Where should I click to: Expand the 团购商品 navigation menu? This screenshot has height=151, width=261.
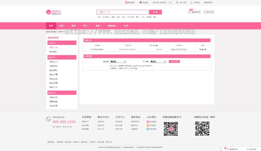(x=113, y=26)
